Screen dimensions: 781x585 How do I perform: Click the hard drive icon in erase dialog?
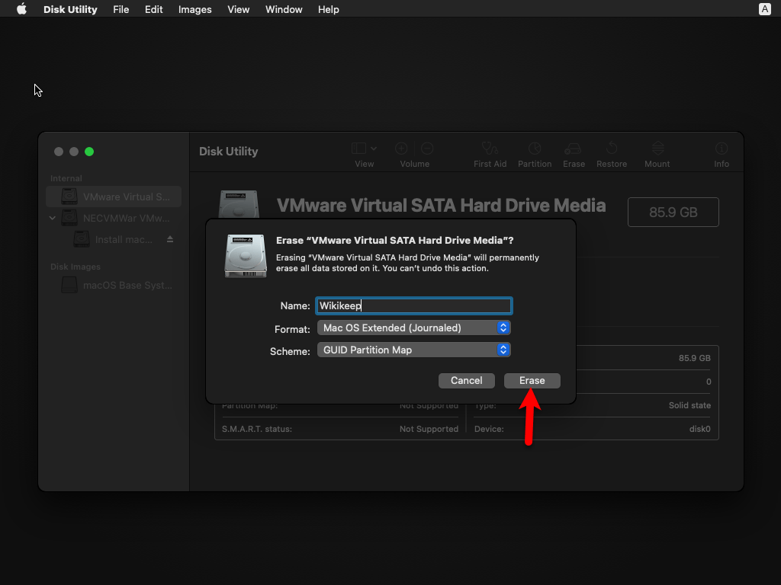[246, 256]
